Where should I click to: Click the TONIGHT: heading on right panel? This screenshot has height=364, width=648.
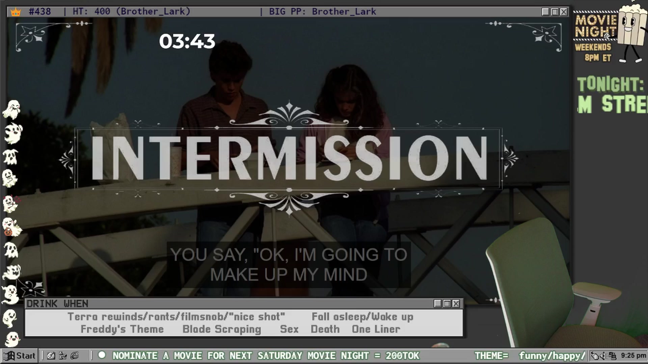[x=610, y=84]
